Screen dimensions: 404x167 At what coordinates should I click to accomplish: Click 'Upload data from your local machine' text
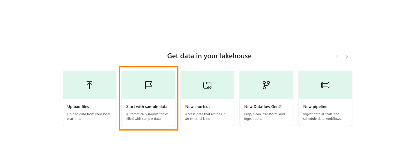(88, 116)
